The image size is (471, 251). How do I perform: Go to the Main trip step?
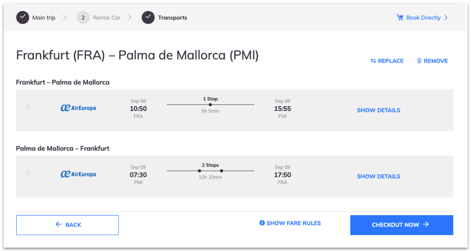pos(44,18)
